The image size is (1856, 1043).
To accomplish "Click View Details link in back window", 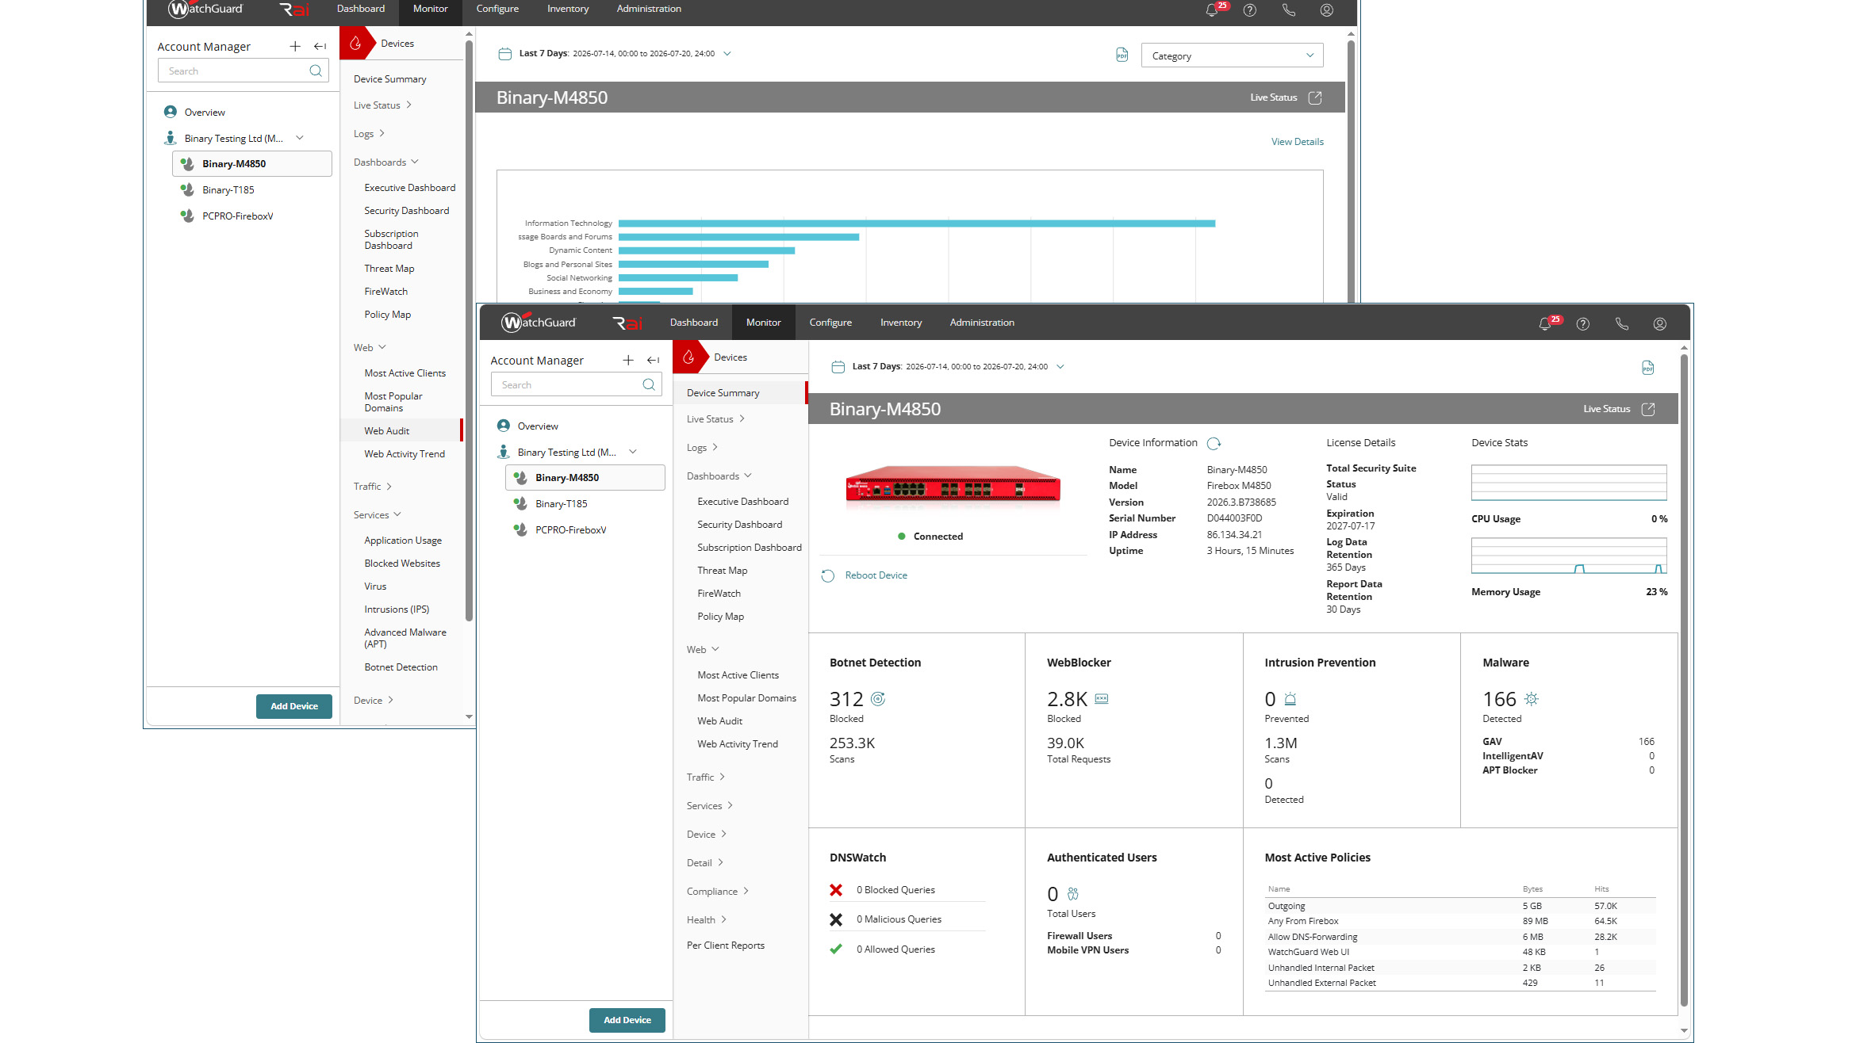I will (1297, 142).
